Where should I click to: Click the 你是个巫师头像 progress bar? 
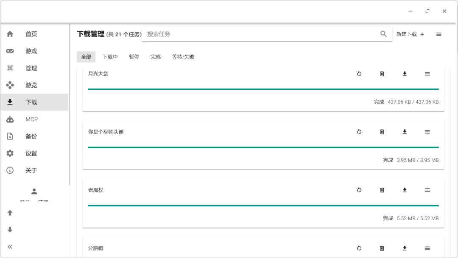pyautogui.click(x=263, y=147)
